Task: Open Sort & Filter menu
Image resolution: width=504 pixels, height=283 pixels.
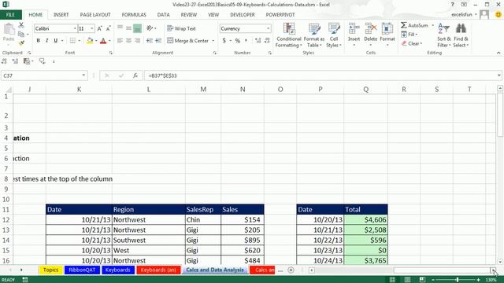Action: pyautogui.click(x=444, y=35)
